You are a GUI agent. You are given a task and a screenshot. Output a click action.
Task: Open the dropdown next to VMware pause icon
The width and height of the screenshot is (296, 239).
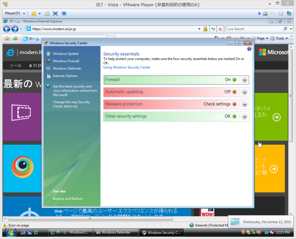[40, 14]
